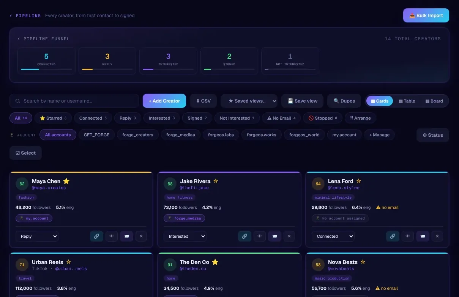
Task: Filter by the forgeos_world account
Action: click(x=304, y=135)
